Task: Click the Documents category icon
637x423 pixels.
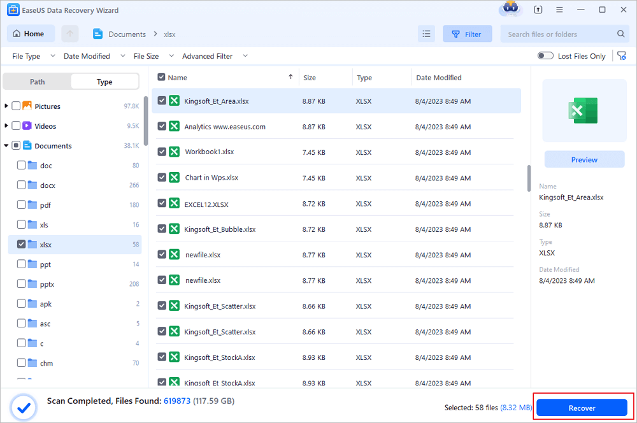Action: pos(27,145)
